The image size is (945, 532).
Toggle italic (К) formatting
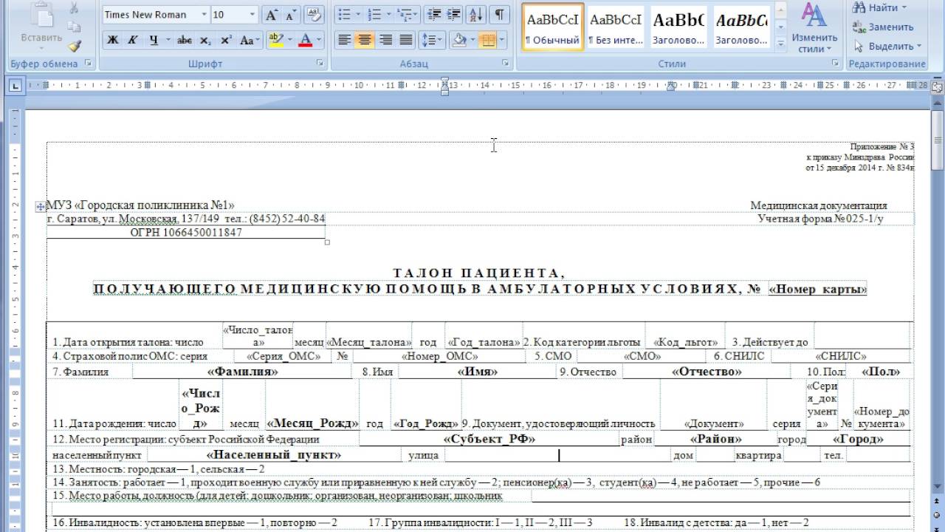tap(131, 40)
